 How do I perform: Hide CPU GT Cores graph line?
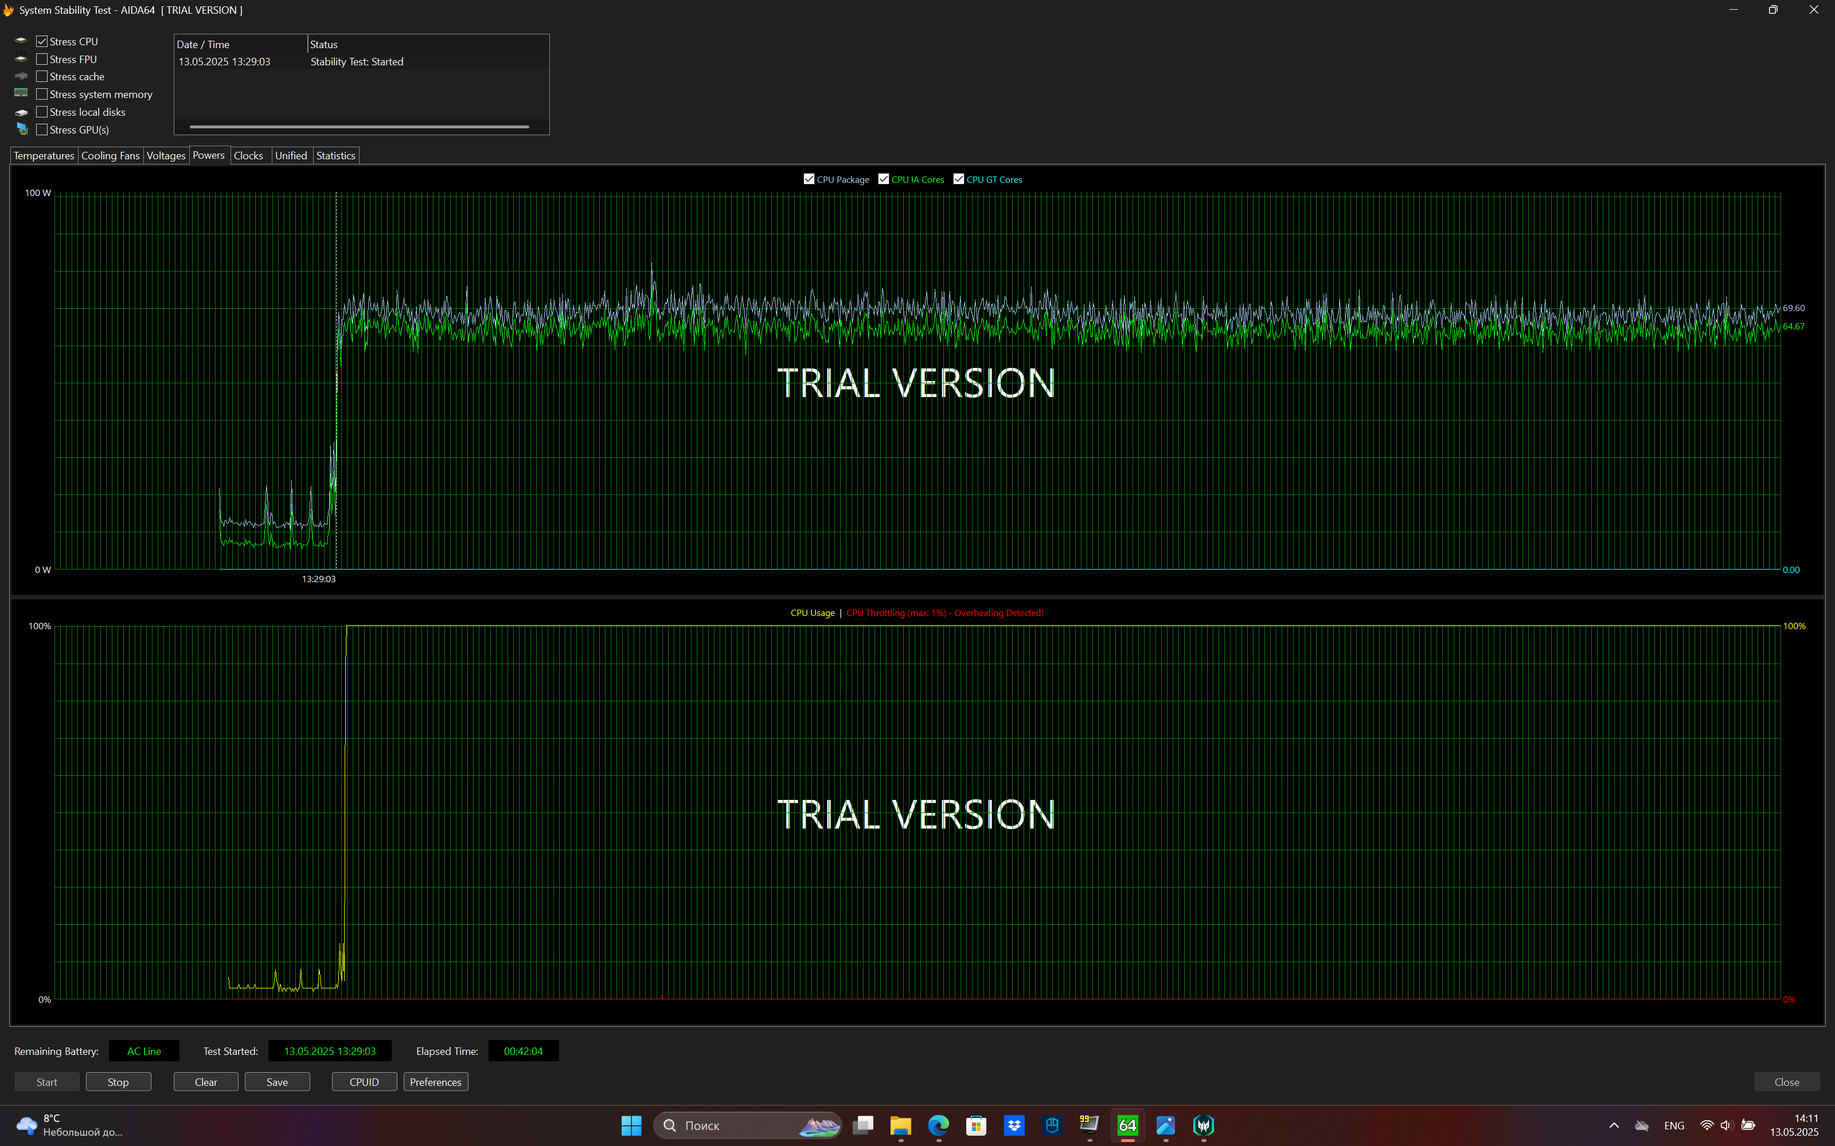point(958,179)
